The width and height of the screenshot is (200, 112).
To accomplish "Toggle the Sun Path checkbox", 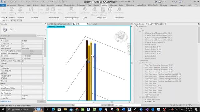I will tap(22, 63).
